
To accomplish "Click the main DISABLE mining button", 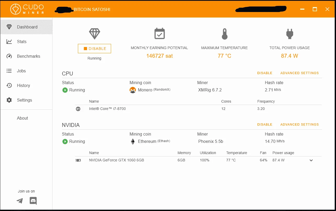I will click(94, 49).
